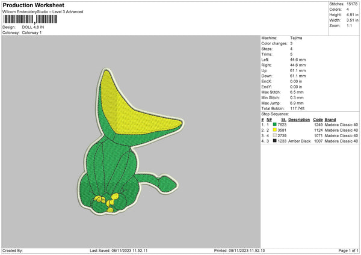Image resolution: width=361 pixels, height=255 pixels.
Task: Select 'Madeira Classic 40' in row 1249
Action: point(341,124)
